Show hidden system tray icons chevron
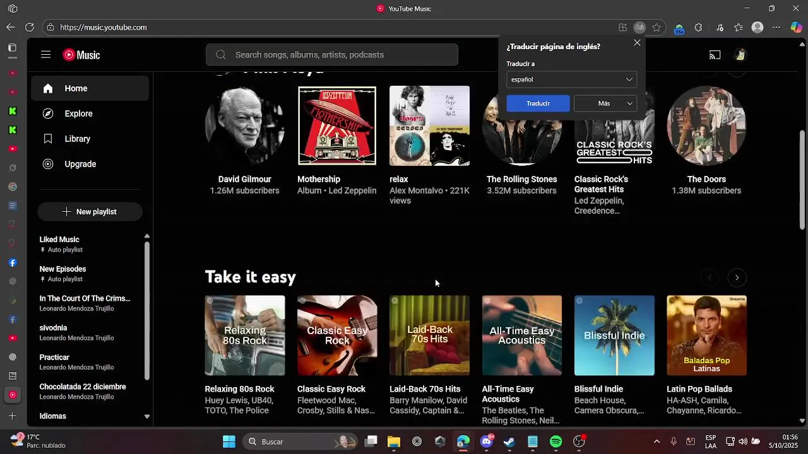This screenshot has height=454, width=808. pos(656,441)
